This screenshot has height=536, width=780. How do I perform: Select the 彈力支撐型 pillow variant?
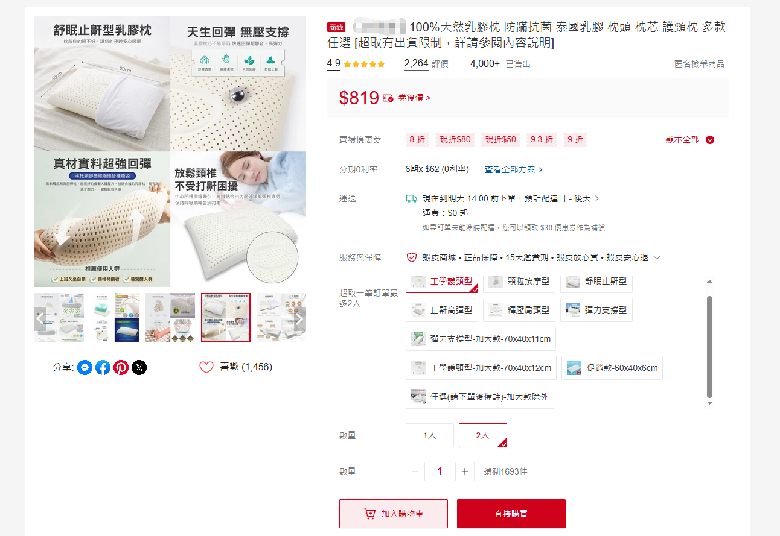(596, 310)
